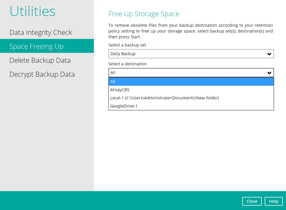286x210 pixels.
Task: Choose GoogleDrive-1 from the destination list
Action: pos(124,106)
